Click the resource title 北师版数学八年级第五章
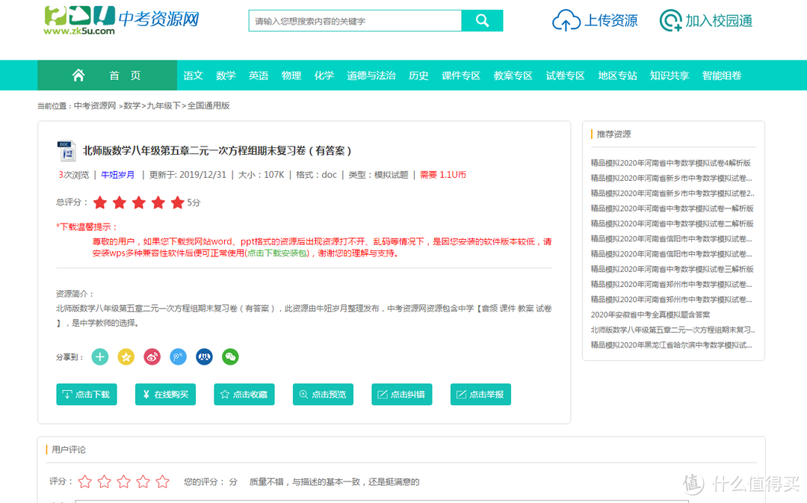The image size is (807, 503). (x=217, y=150)
